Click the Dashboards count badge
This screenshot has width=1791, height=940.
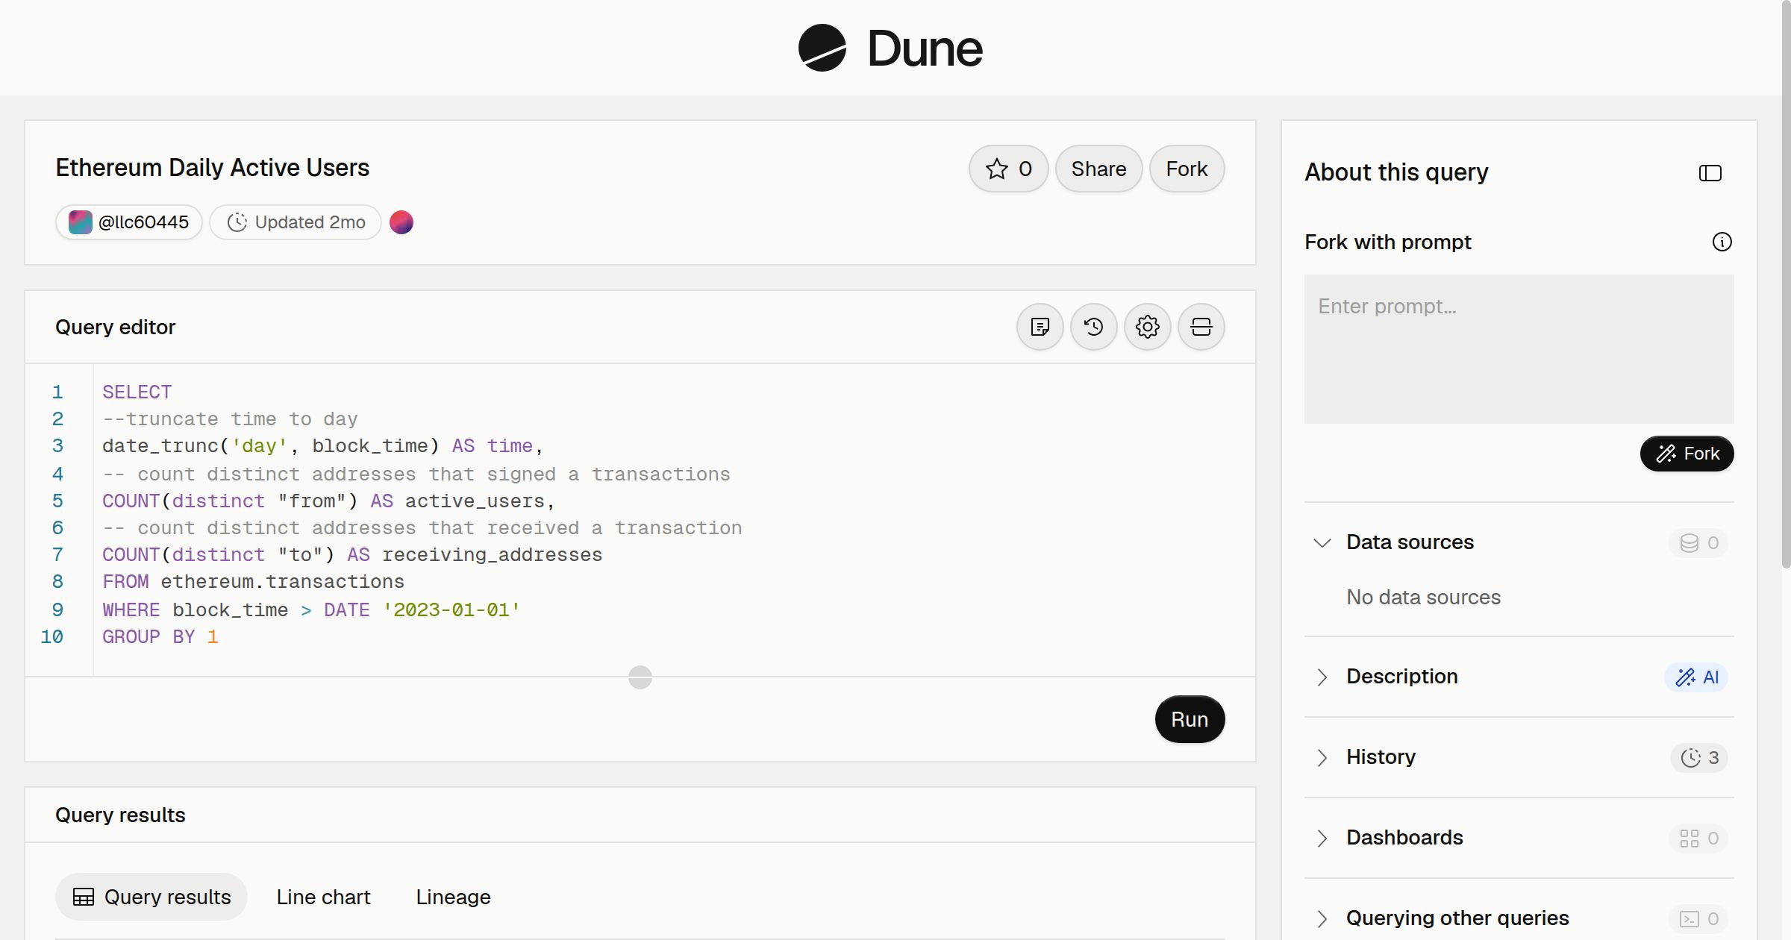[1698, 839]
